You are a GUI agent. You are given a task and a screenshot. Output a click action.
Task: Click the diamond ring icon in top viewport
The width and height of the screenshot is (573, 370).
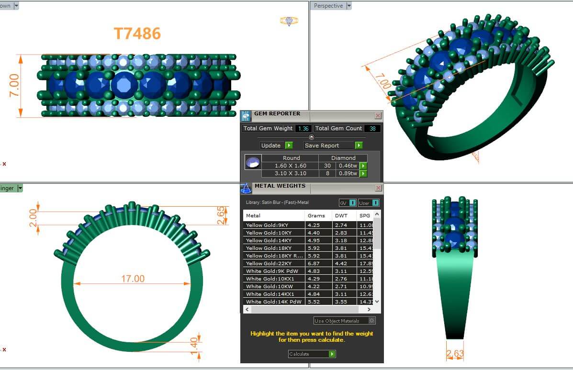coord(289,21)
